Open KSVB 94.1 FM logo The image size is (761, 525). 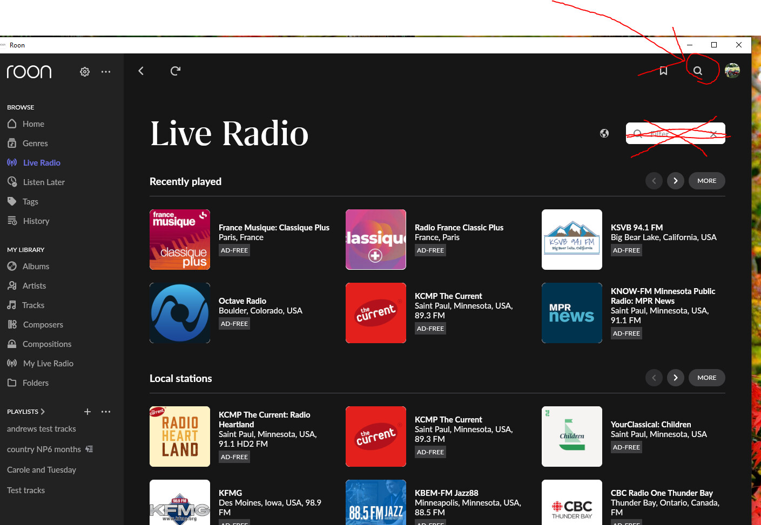572,240
